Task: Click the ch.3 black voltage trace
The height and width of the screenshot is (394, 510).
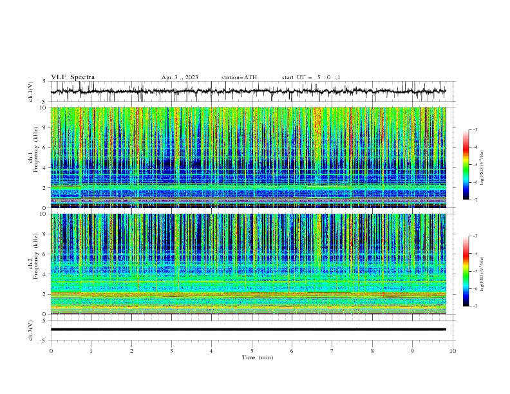Action: coord(248,330)
